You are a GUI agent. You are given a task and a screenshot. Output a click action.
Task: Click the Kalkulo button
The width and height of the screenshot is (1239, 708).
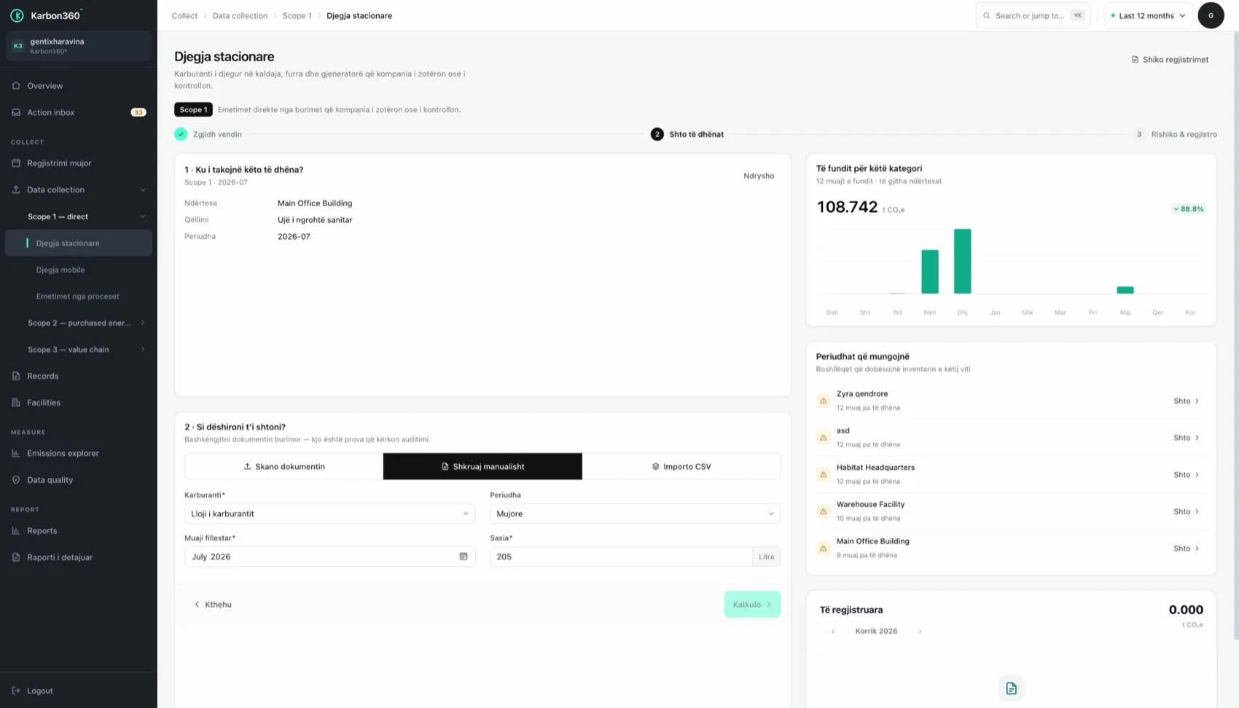click(x=752, y=604)
